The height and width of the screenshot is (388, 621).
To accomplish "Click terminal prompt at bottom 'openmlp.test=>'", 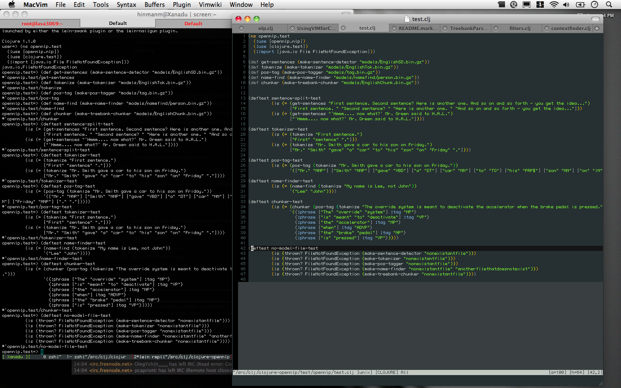I will 20,352.
